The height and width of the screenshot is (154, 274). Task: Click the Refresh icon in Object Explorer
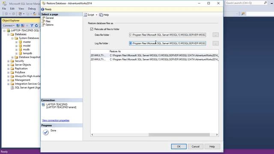pyautogui.click(x=36, y=26)
